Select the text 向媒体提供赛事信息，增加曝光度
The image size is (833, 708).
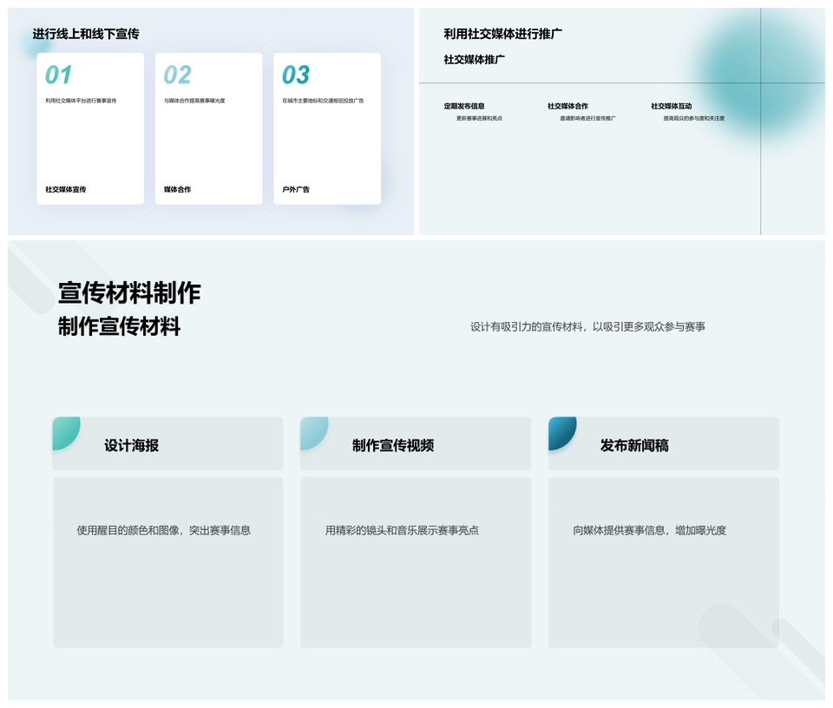click(649, 530)
